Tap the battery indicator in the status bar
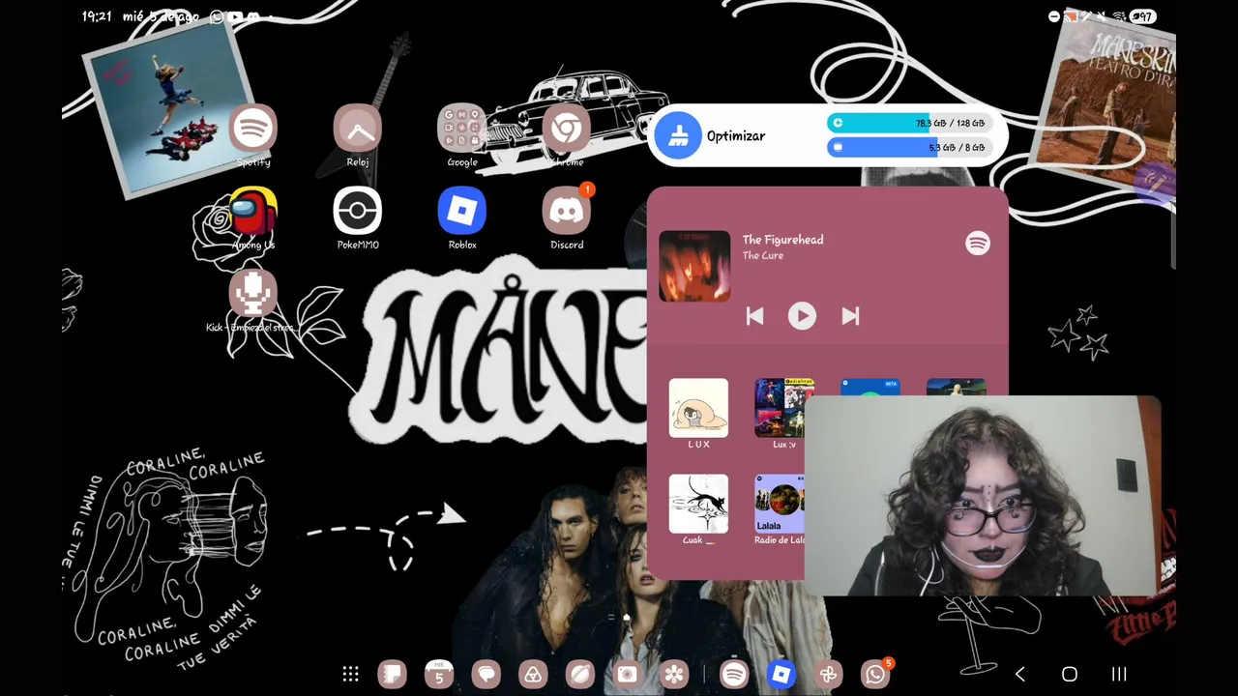 tap(1143, 16)
